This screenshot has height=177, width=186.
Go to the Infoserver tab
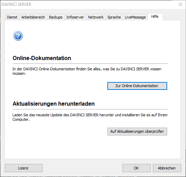[75, 17]
